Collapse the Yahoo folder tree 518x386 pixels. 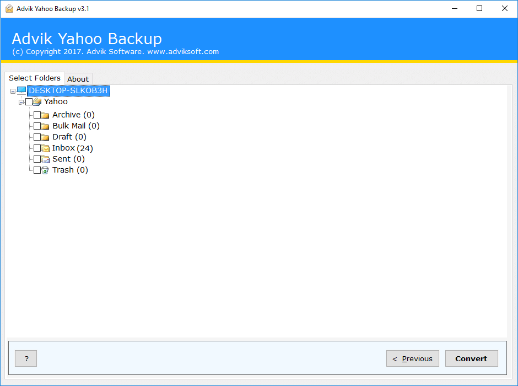click(x=21, y=102)
